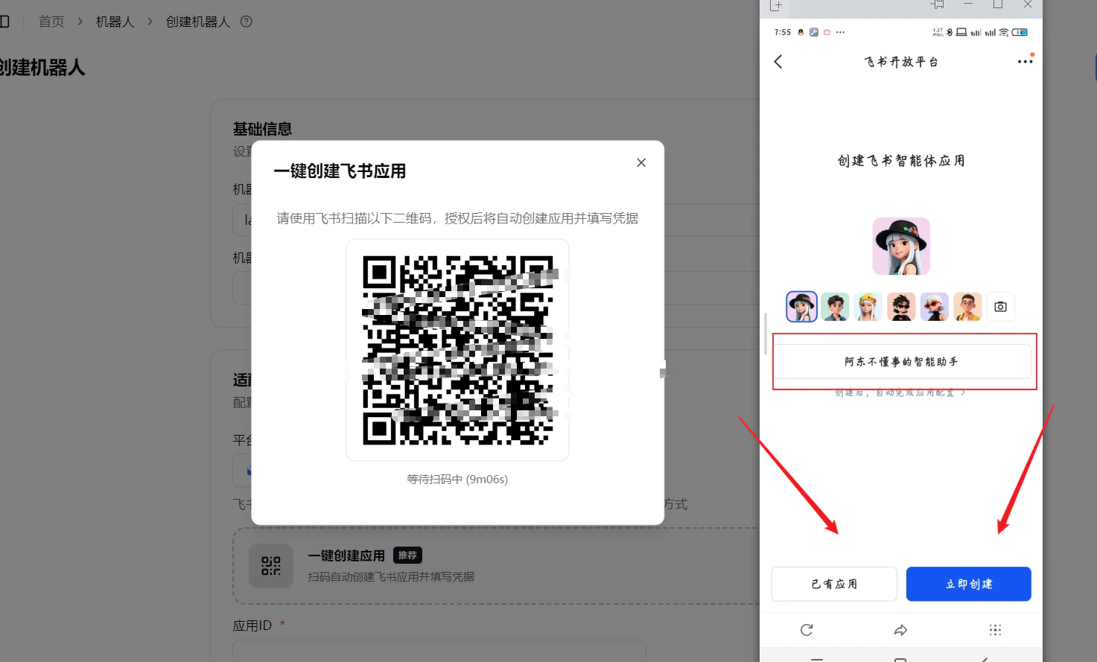Click the battery indicator in the phone status bar
1097x662 pixels.
pos(1020,32)
